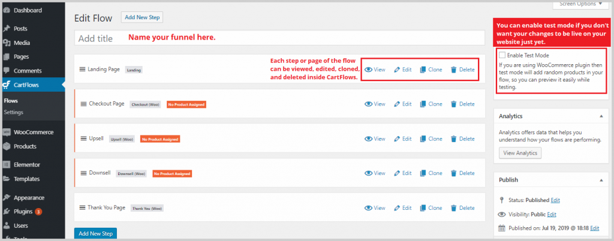Edit the Published on date link

[594, 228]
